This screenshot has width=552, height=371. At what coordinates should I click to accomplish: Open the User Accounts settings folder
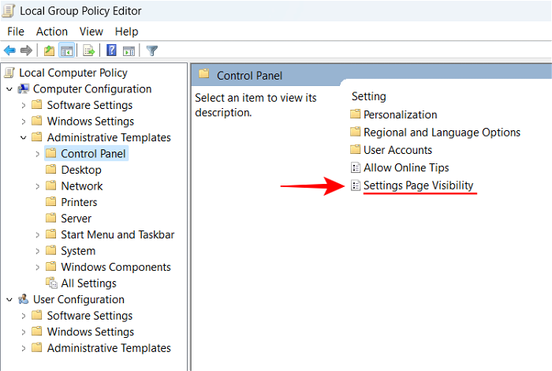tap(397, 150)
